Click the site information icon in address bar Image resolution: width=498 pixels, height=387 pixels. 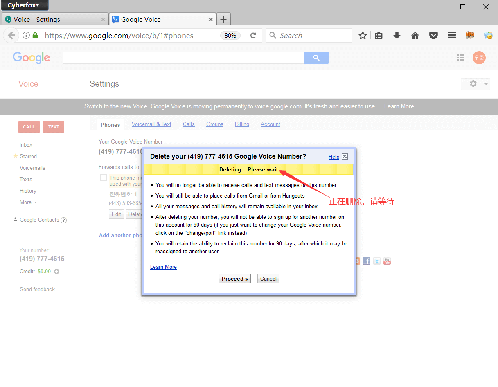[x=26, y=36]
